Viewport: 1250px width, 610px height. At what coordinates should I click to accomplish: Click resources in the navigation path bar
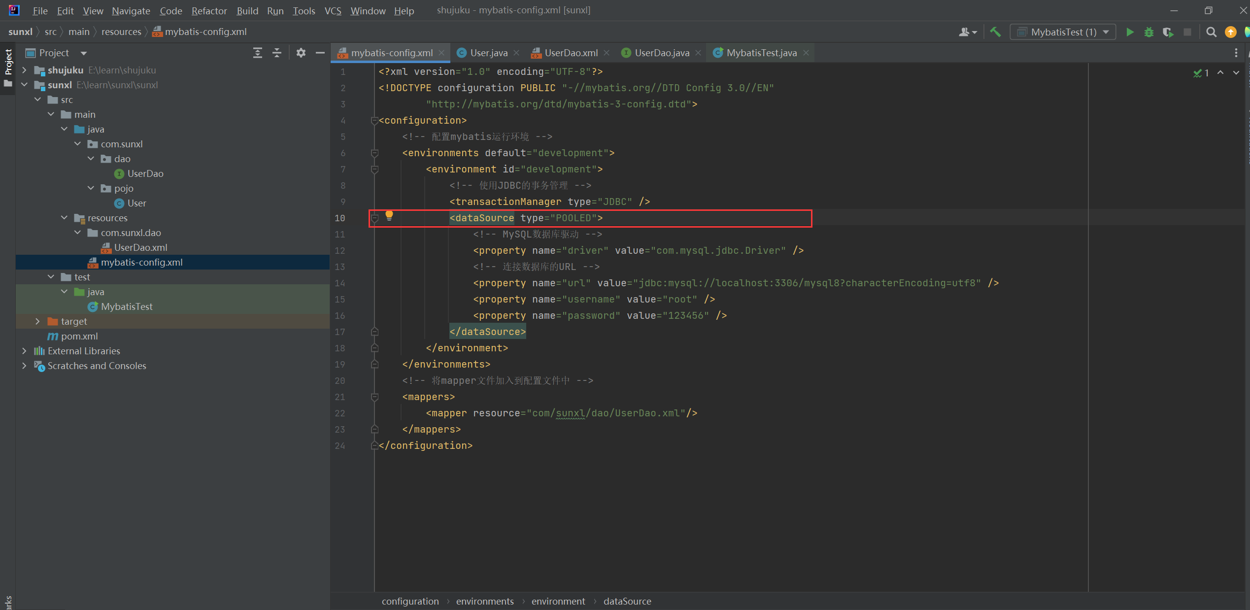coord(121,32)
